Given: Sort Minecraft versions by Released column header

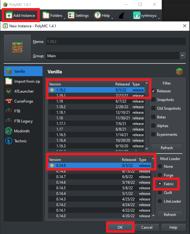Looking at the screenshot, I should (x=123, y=84).
